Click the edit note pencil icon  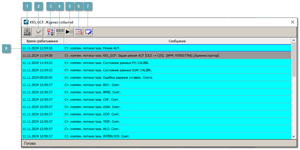88,32
